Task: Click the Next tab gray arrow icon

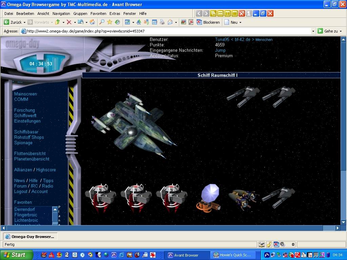Action: click(x=206, y=14)
